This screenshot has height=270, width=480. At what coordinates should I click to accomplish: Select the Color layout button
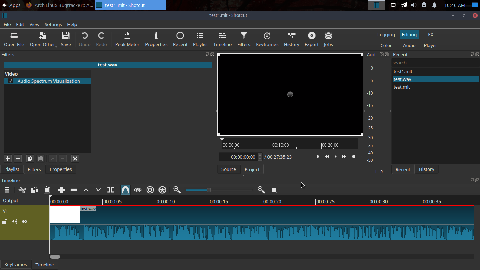point(386,45)
